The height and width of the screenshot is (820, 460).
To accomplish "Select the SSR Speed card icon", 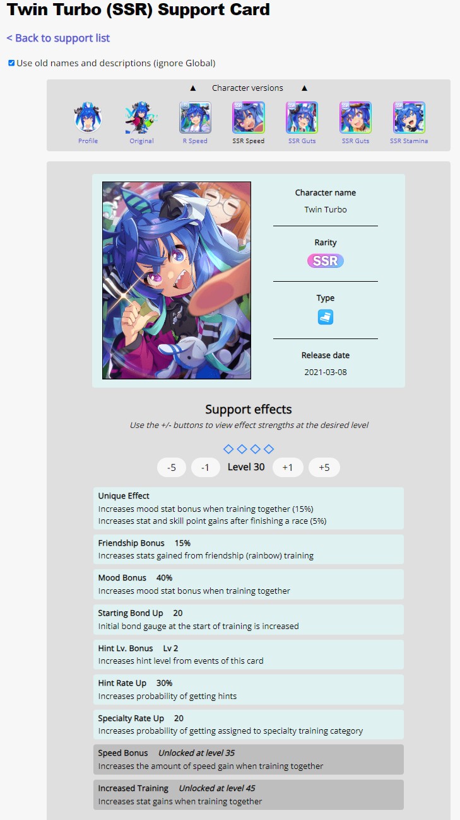I will (x=249, y=118).
